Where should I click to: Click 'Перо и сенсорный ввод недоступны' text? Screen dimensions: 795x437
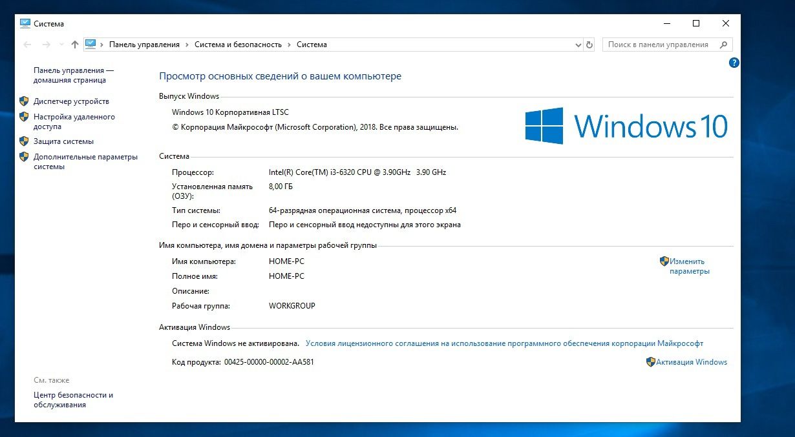(365, 225)
